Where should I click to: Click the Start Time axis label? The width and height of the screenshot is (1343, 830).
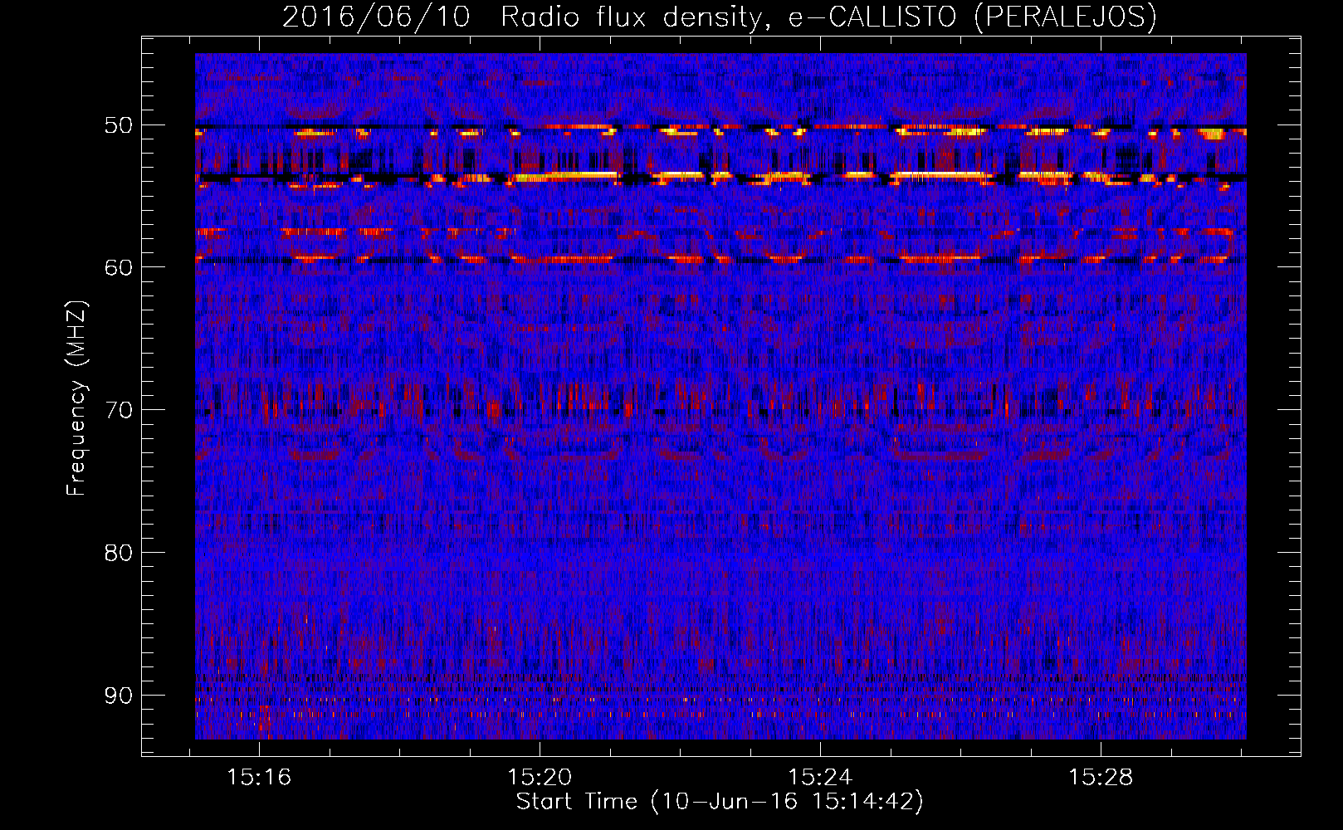[720, 802]
